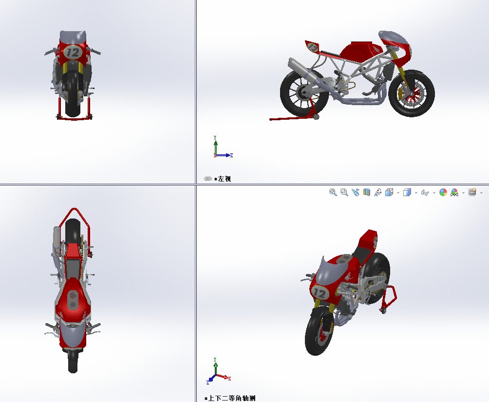Expand the Apply Scene dropdown arrow
The height and width of the screenshot is (402, 489).
click(x=463, y=193)
